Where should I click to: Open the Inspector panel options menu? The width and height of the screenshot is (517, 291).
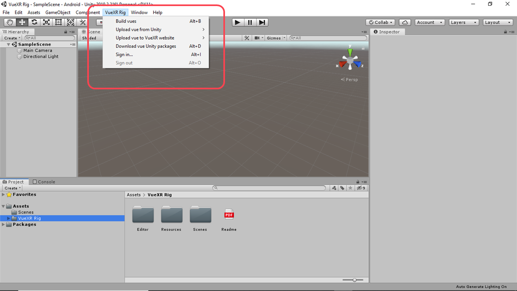(x=512, y=32)
